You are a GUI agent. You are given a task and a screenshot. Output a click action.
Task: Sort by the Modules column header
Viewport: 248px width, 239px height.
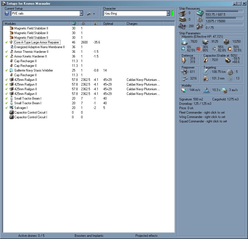click(x=36, y=24)
